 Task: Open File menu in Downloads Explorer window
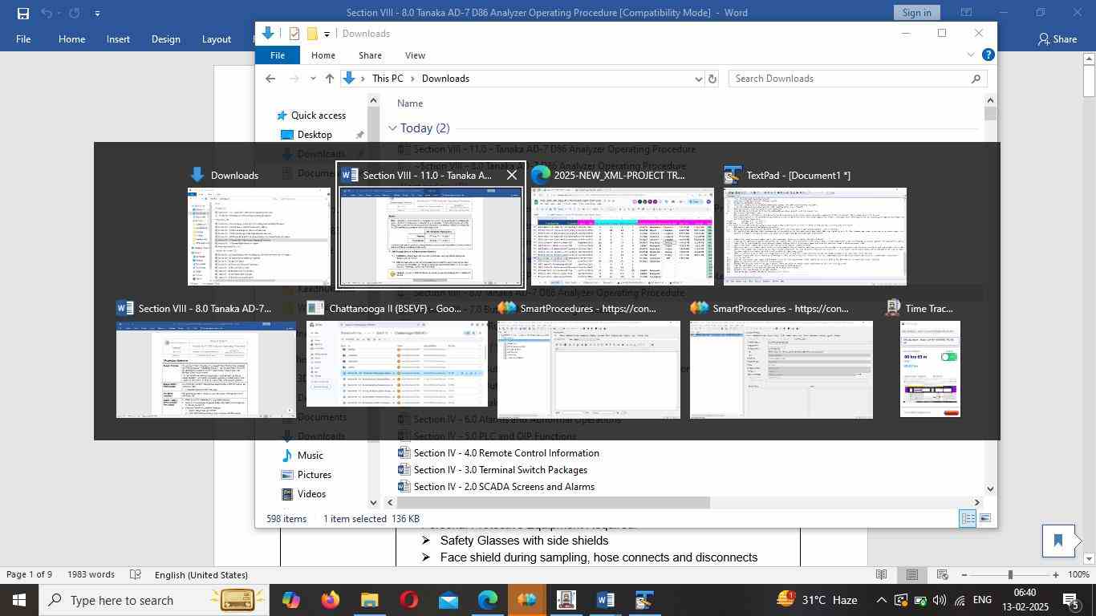click(277, 55)
